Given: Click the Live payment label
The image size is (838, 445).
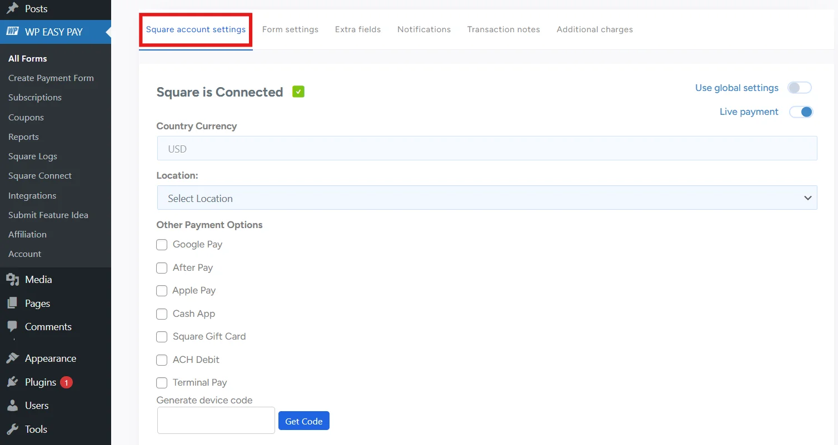Looking at the screenshot, I should pyautogui.click(x=749, y=112).
